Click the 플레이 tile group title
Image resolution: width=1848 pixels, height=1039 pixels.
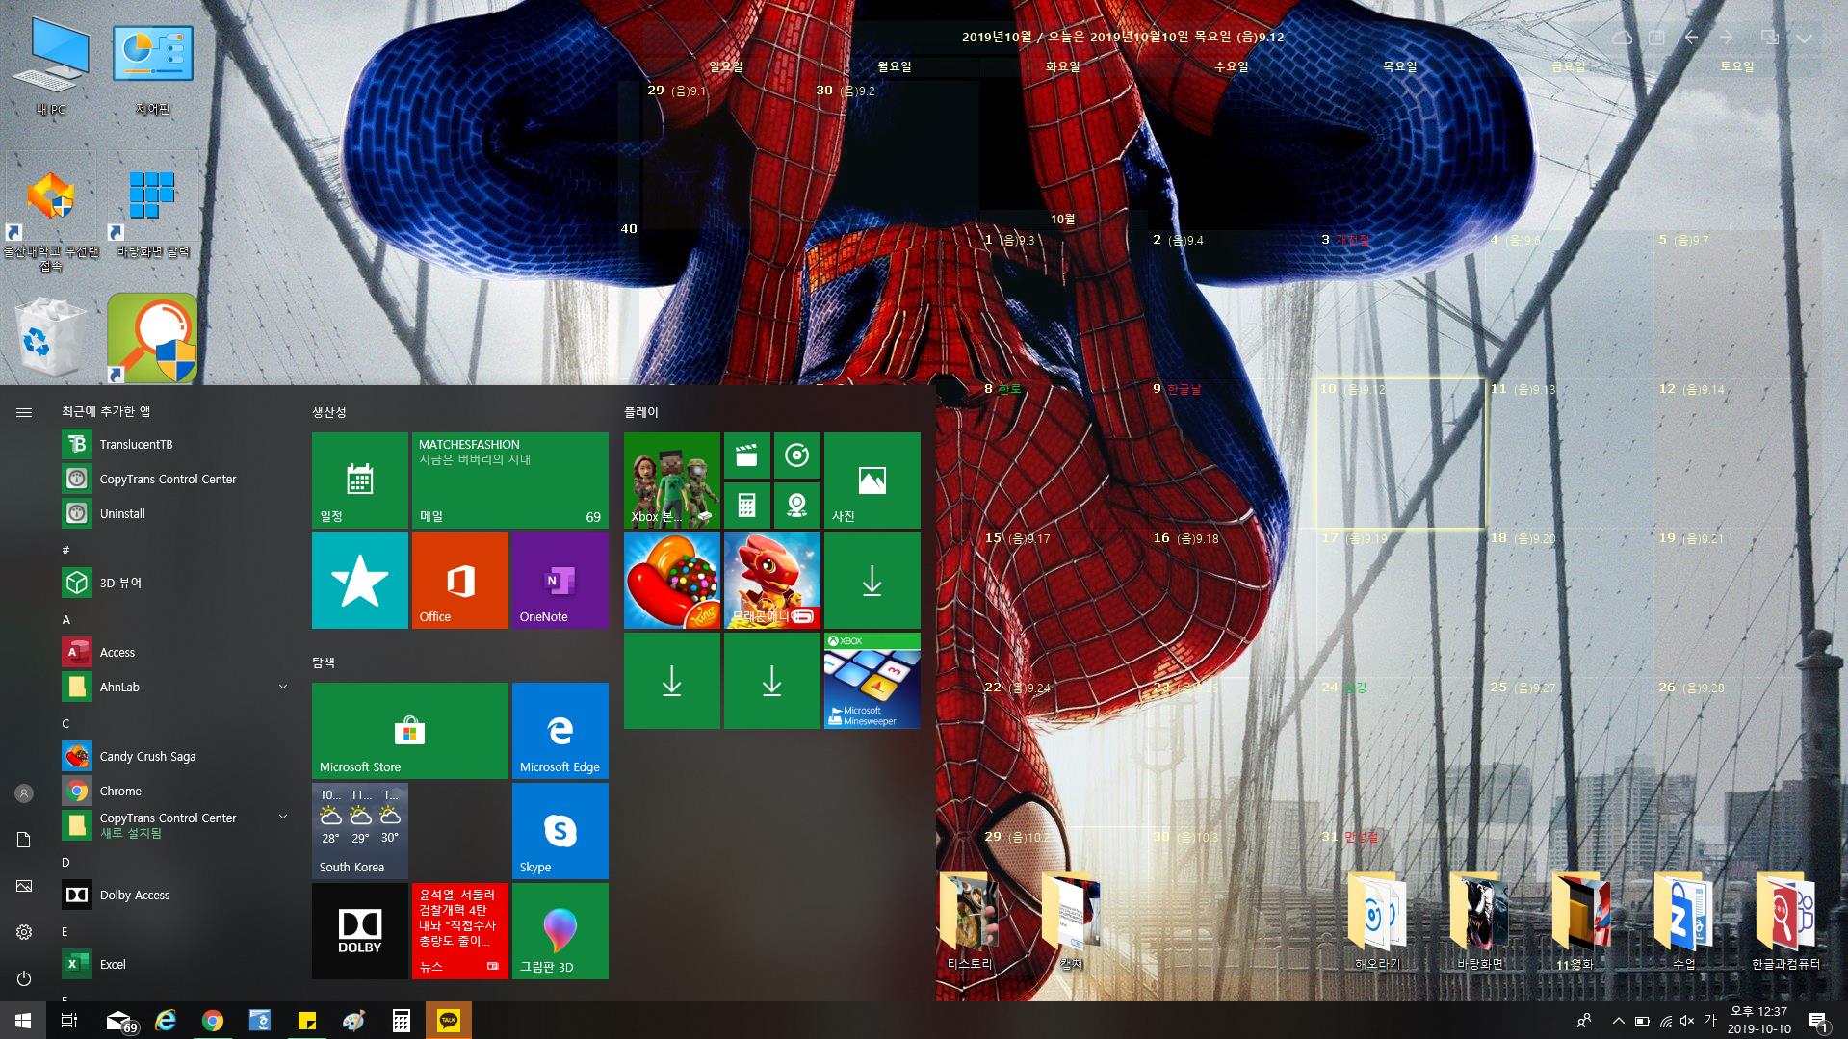640,412
